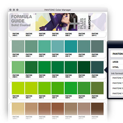Image resolution: width=123 pixels, height=123 pixels.
Task: Click the PANTONE 3501 C swatch
Action: click(58, 88)
